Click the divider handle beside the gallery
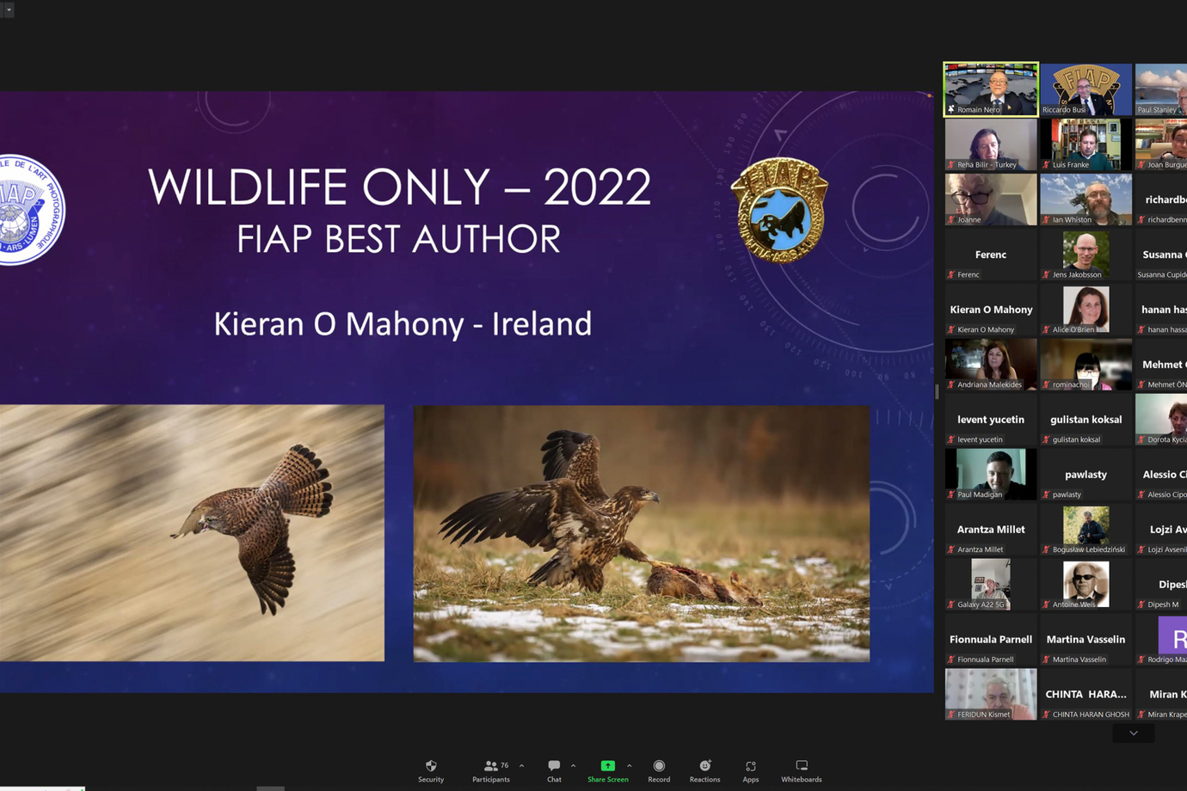Image resolution: width=1187 pixels, height=791 pixels. click(937, 392)
